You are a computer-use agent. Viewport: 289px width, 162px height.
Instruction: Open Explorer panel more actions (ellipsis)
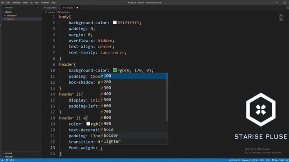pyautogui.click(x=38, y=8)
